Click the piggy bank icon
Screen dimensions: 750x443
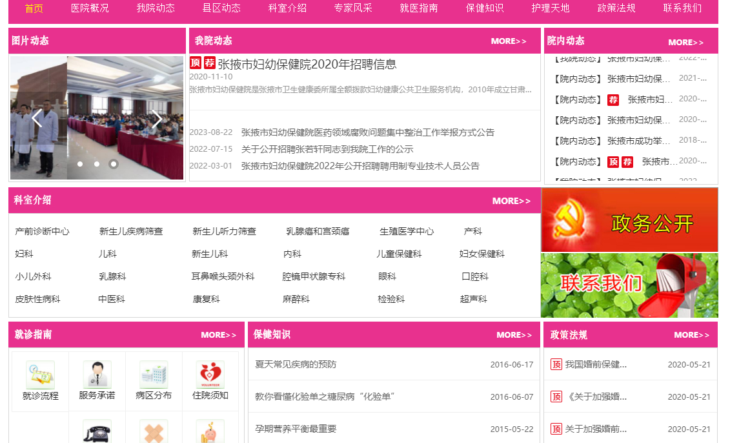pyautogui.click(x=210, y=431)
